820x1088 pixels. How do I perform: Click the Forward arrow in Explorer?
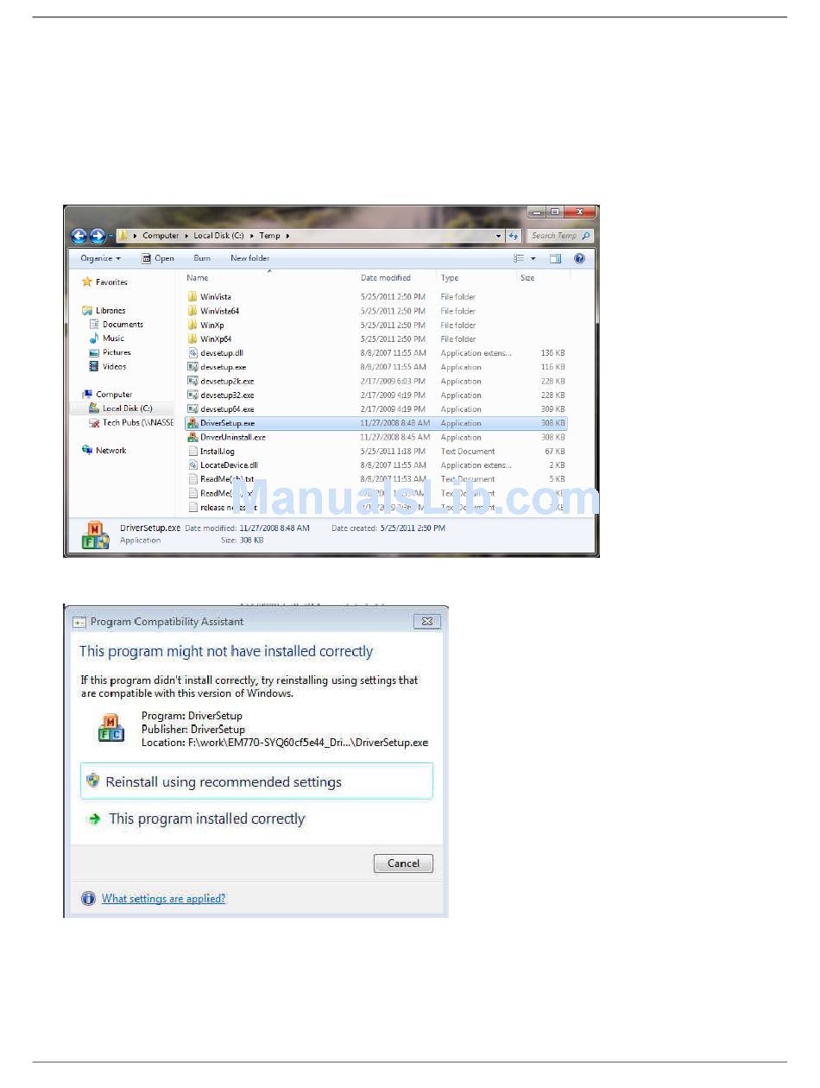[x=98, y=236]
